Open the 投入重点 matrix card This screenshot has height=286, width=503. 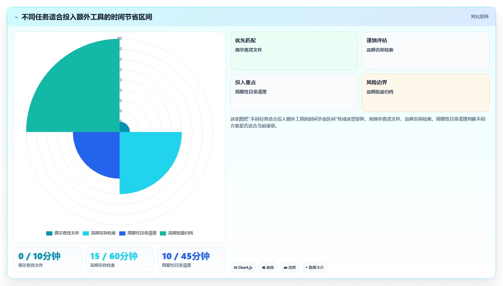point(294,93)
